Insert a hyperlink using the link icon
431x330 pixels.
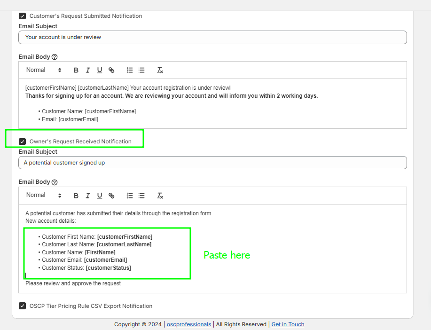pos(111,70)
